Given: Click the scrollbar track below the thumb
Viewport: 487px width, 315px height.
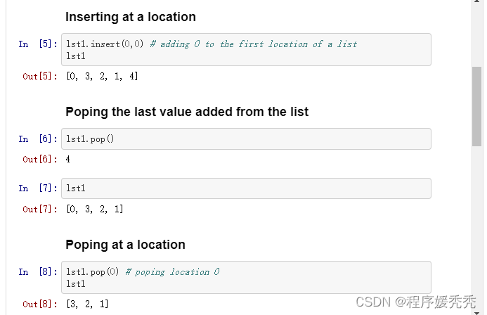Looking at the screenshot, I should tap(476, 227).
